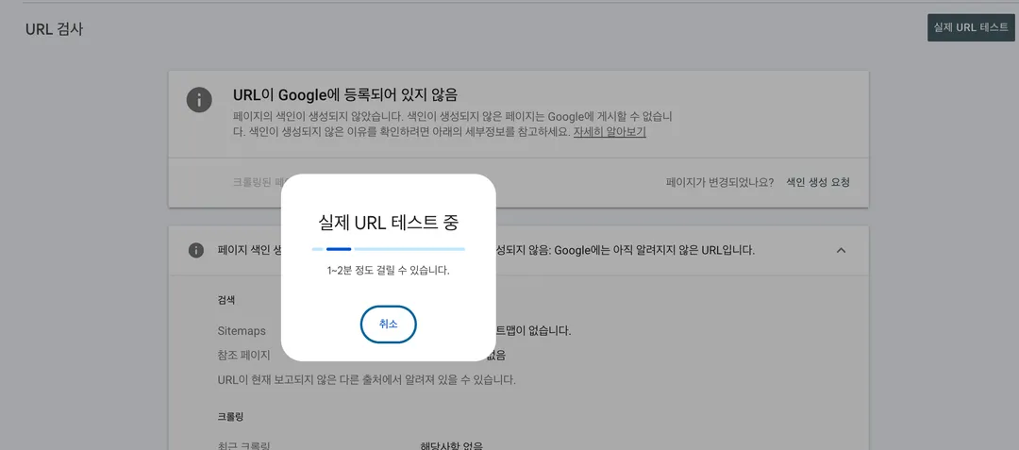
Task: Click the 크롤링 section heading
Action: (x=231, y=416)
